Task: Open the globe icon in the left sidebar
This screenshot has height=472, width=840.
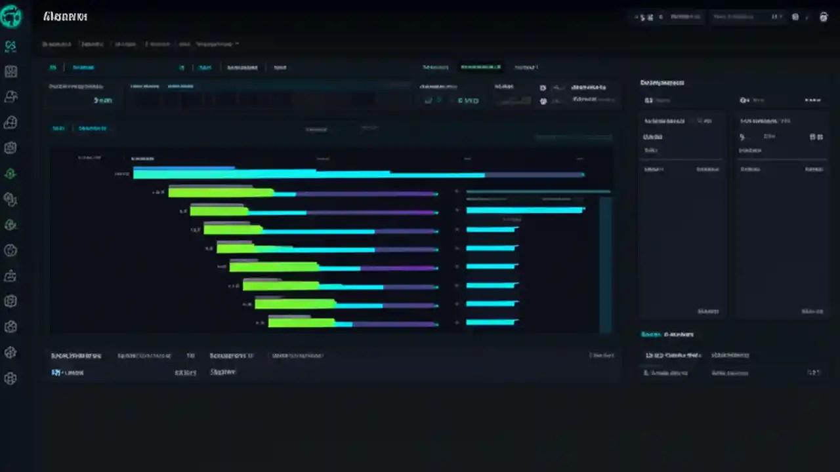Action: (10, 122)
